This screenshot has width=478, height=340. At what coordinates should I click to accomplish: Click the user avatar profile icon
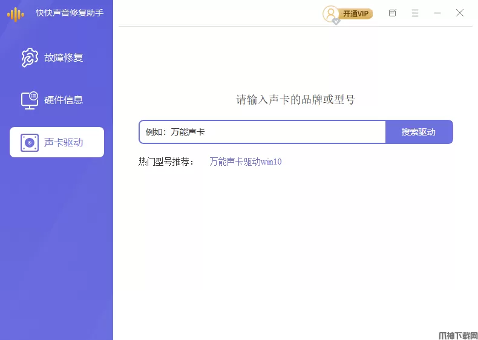click(x=330, y=13)
